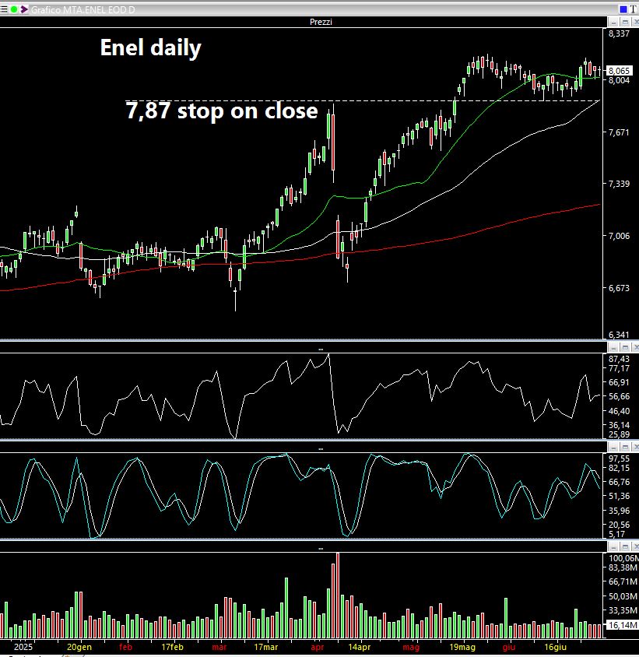Image resolution: width=639 pixels, height=657 pixels.
Task: Minimize the single-line oscillator panel
Action: [x=613, y=347]
